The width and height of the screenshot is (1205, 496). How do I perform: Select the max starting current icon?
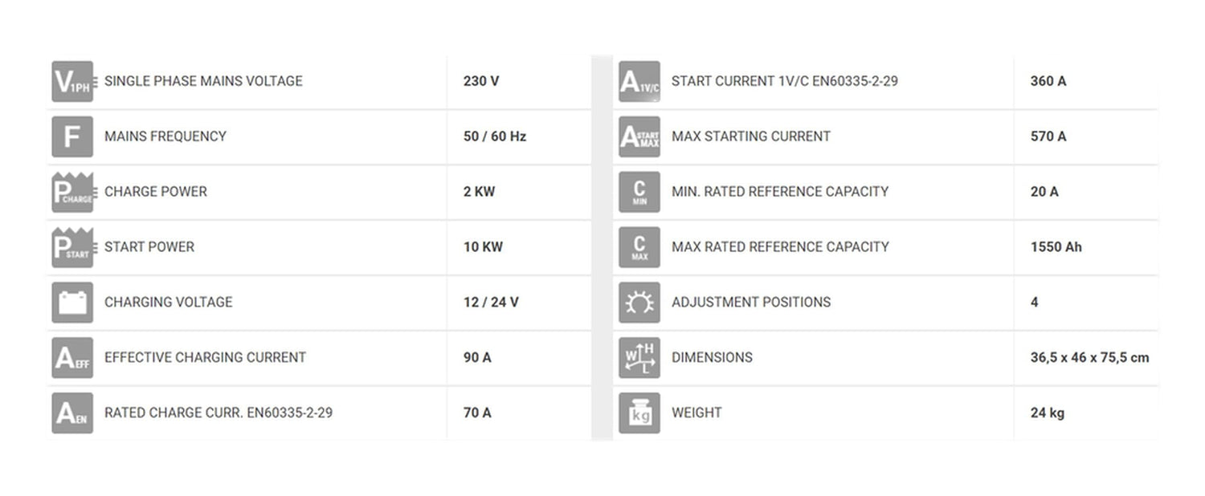point(639,136)
